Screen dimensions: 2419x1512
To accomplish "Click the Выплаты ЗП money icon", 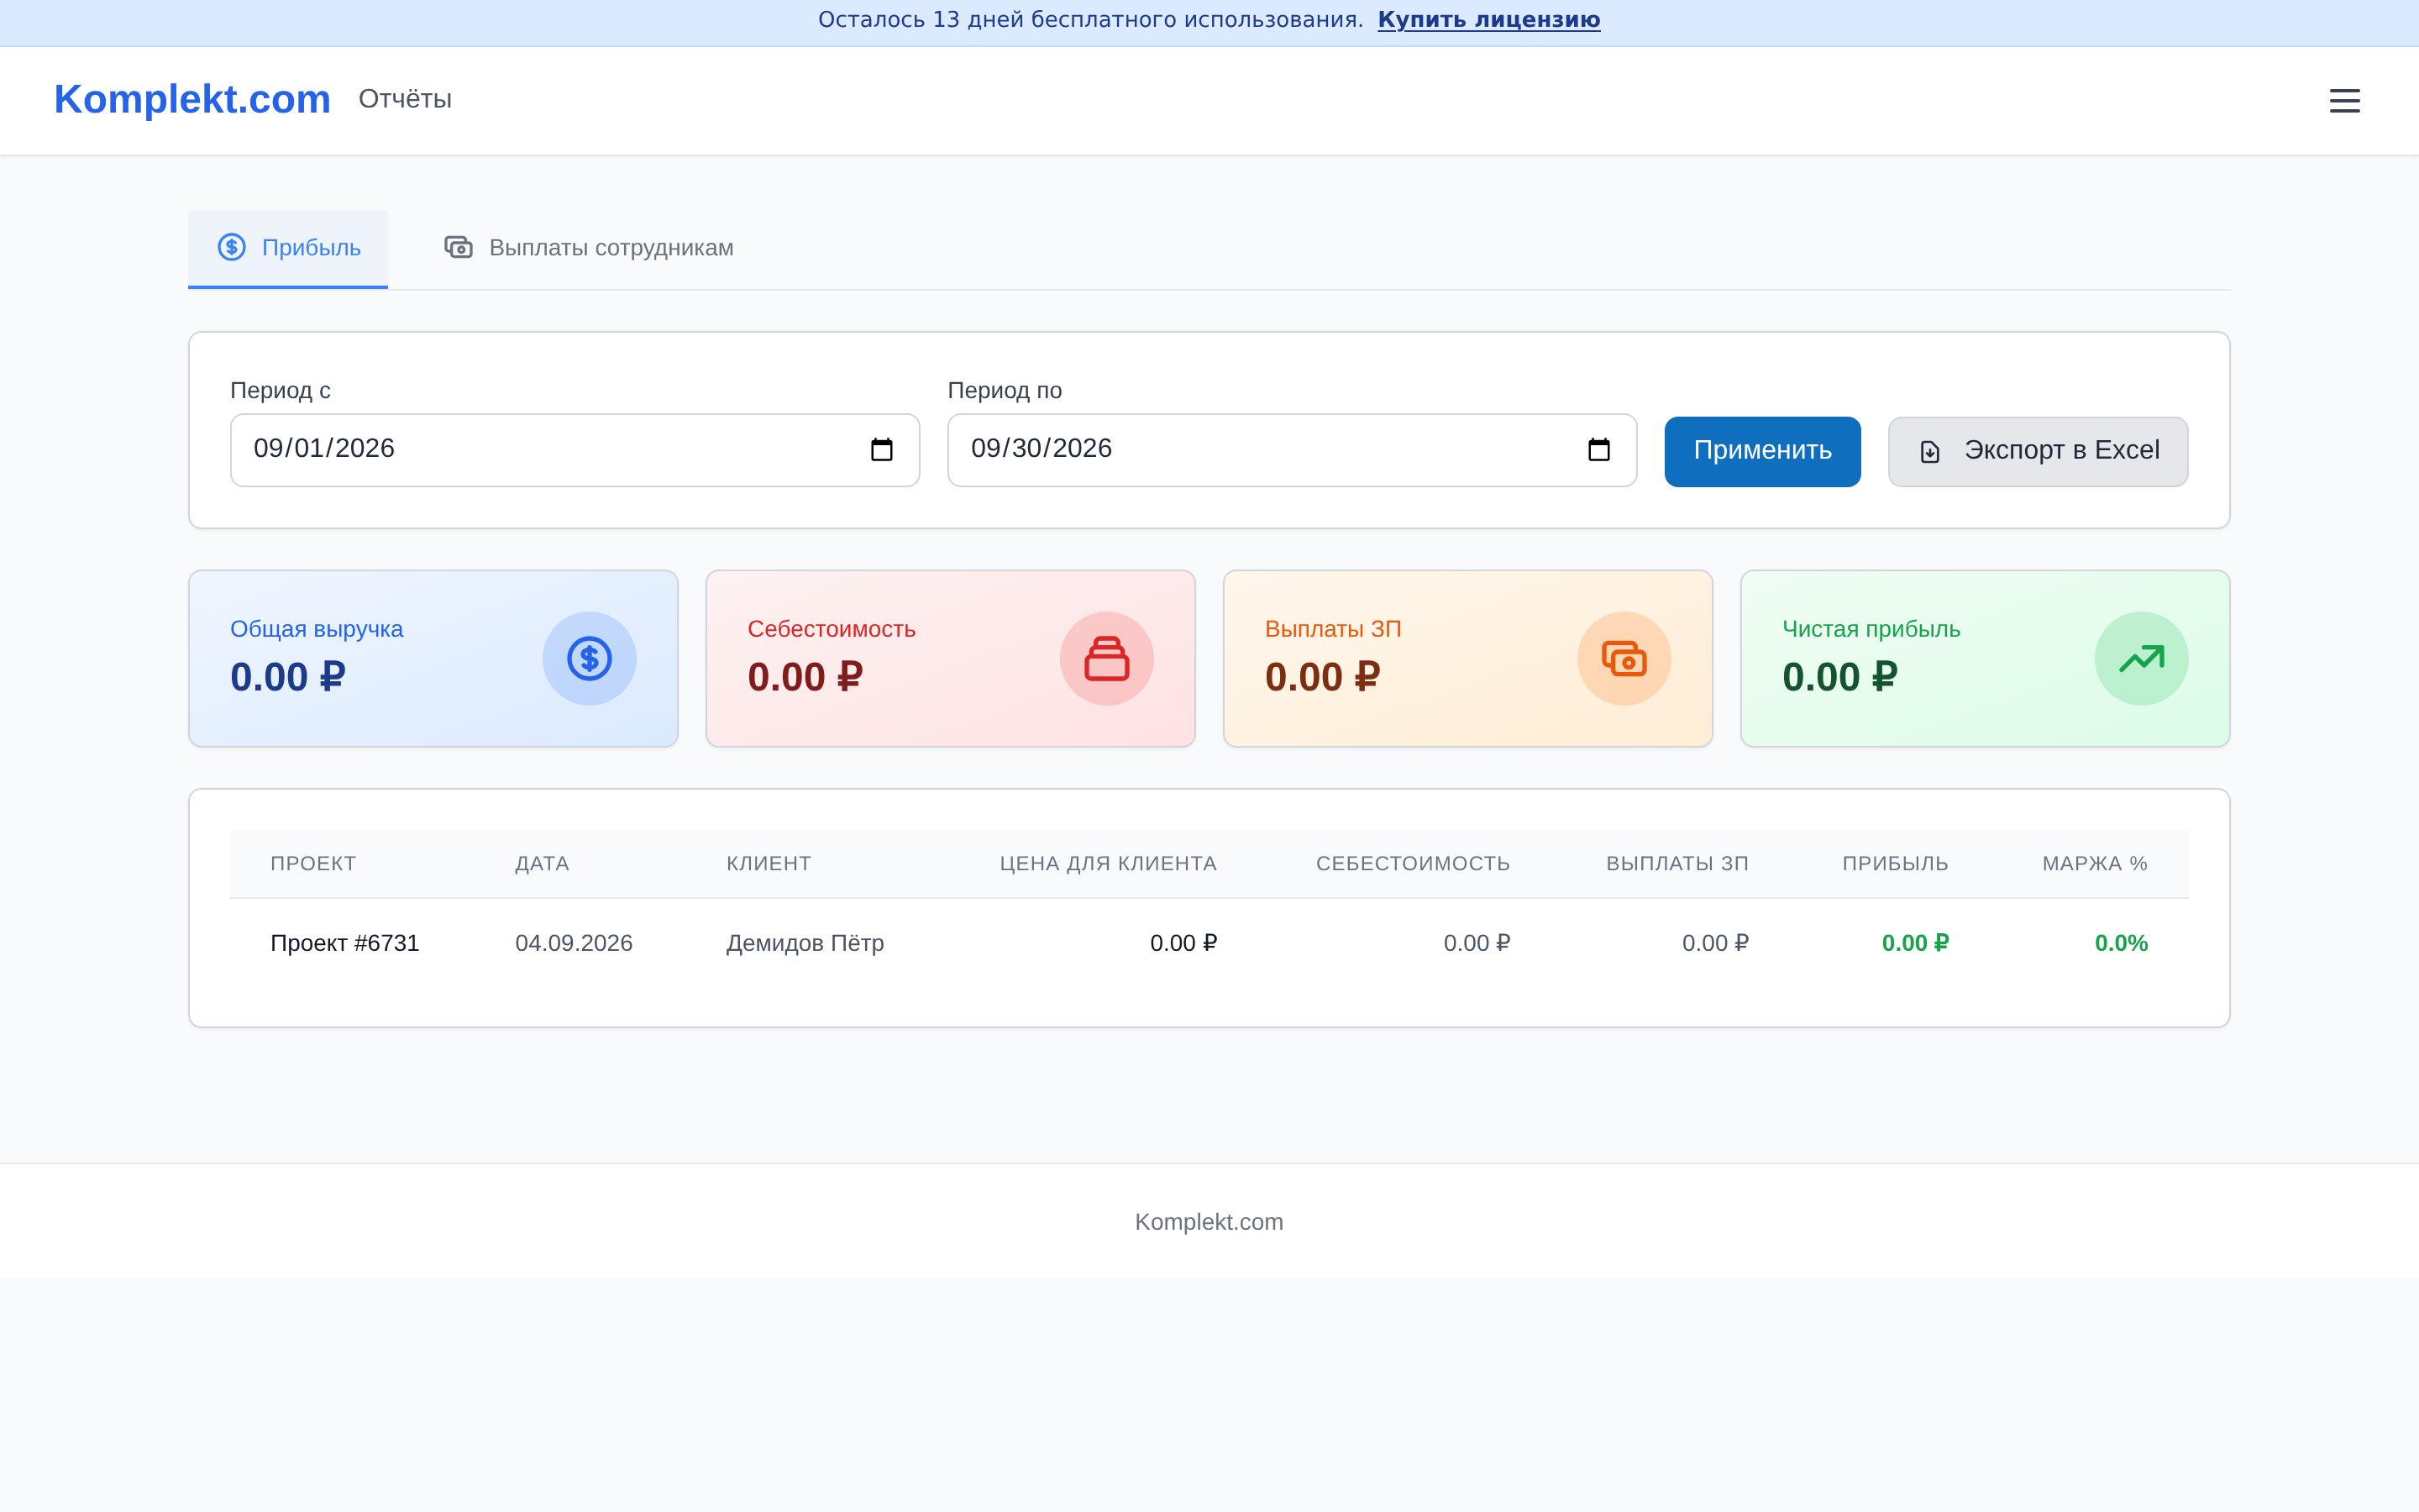I will 1624,659.
